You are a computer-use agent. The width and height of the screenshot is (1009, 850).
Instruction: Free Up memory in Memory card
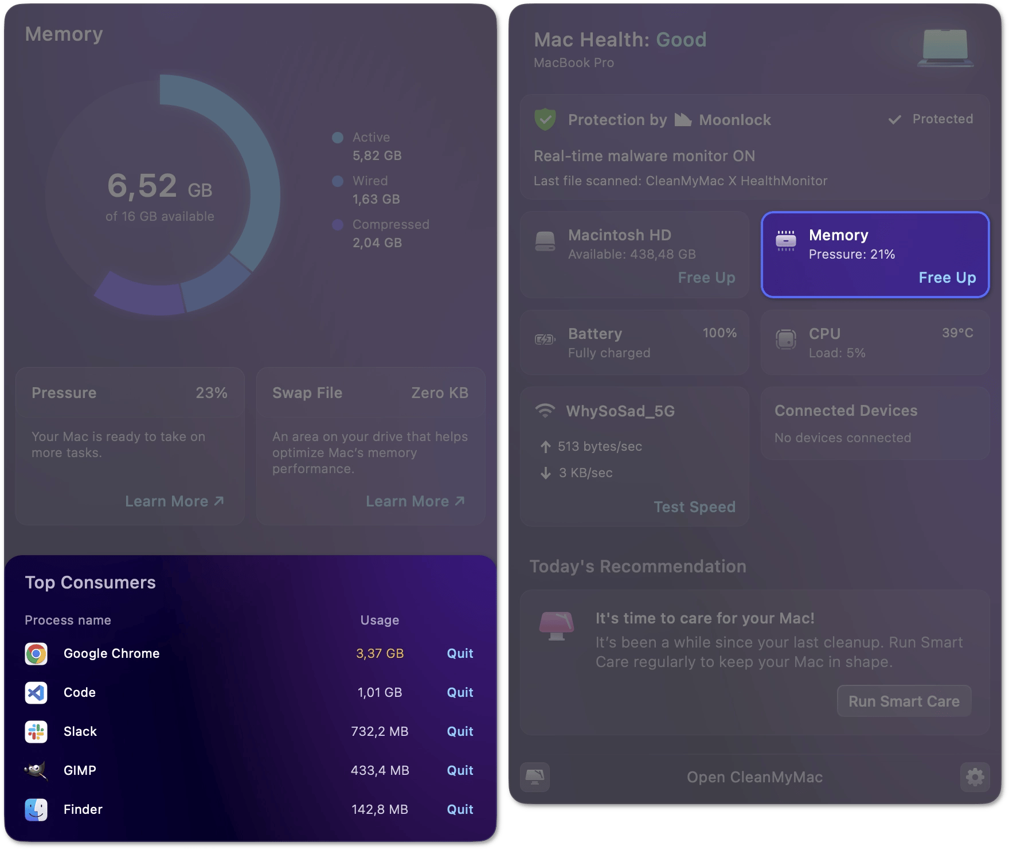(947, 278)
